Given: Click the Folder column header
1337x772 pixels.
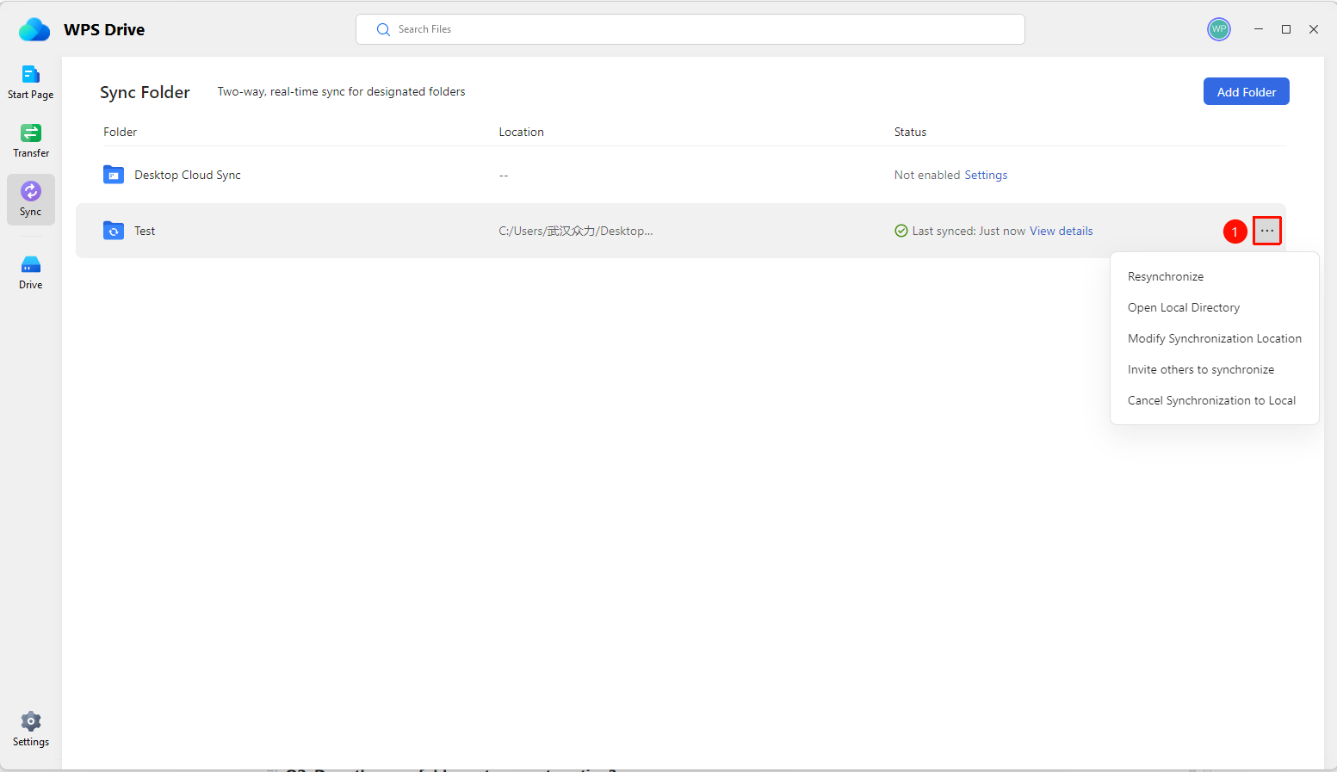Looking at the screenshot, I should pos(121,132).
